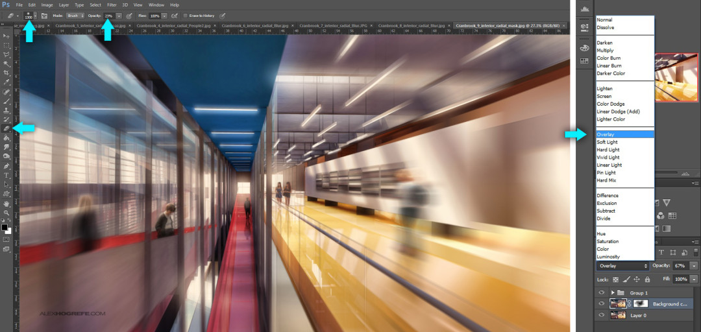
Task: Select the Move tool
Action: tap(6, 36)
